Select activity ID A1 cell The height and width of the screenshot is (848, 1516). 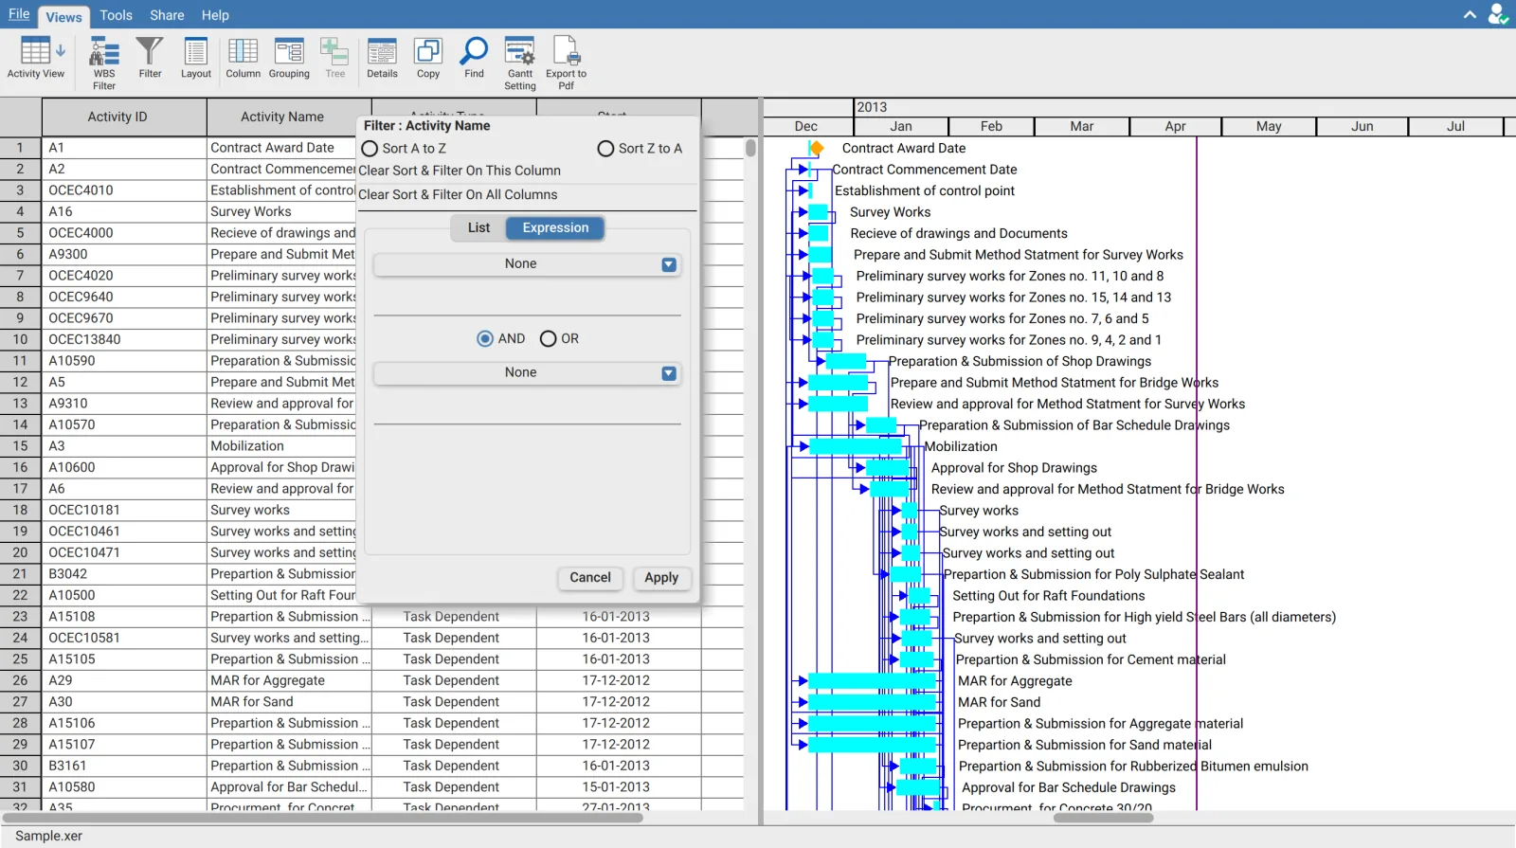click(124, 148)
